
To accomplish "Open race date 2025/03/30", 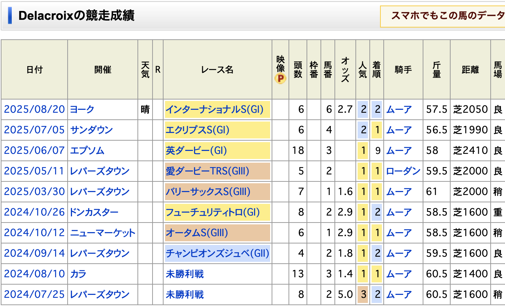I will click(34, 192).
